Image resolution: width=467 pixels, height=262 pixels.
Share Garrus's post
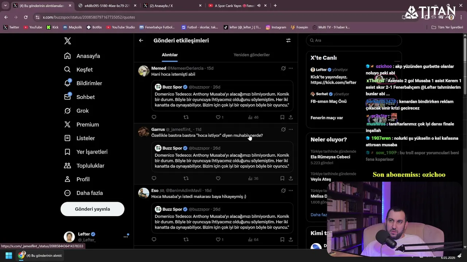click(291, 178)
